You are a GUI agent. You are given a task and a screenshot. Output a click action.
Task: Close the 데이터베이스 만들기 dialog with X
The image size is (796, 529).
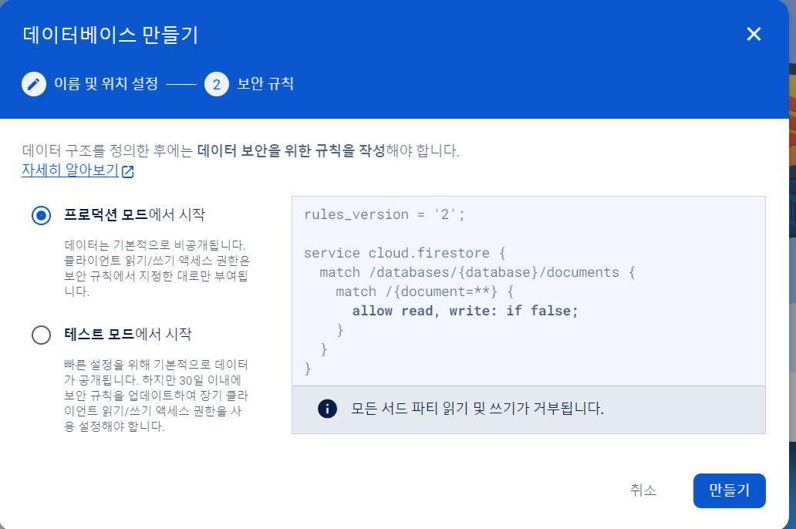pos(754,34)
